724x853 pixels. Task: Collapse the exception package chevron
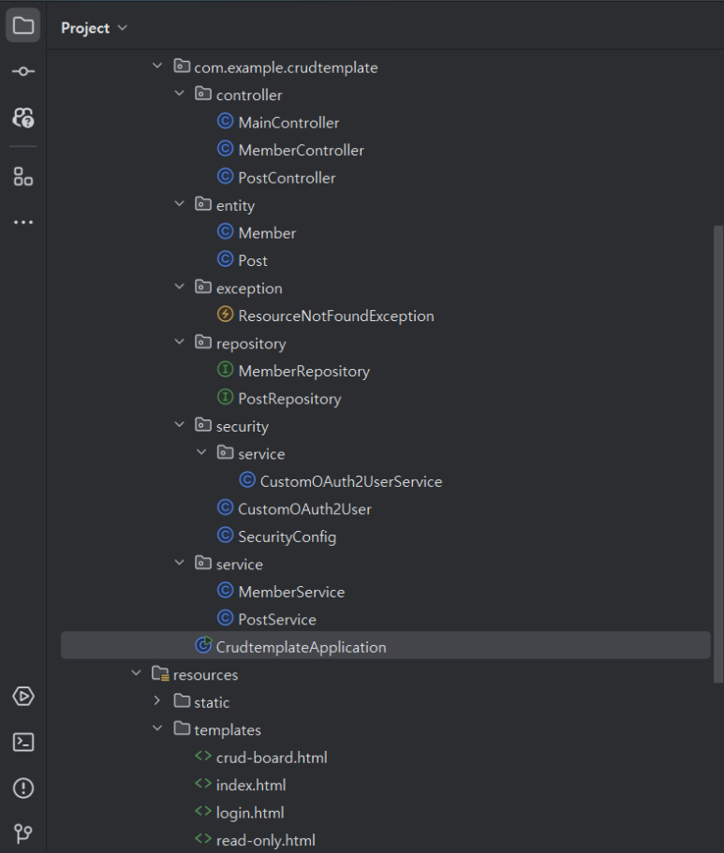[x=179, y=287]
